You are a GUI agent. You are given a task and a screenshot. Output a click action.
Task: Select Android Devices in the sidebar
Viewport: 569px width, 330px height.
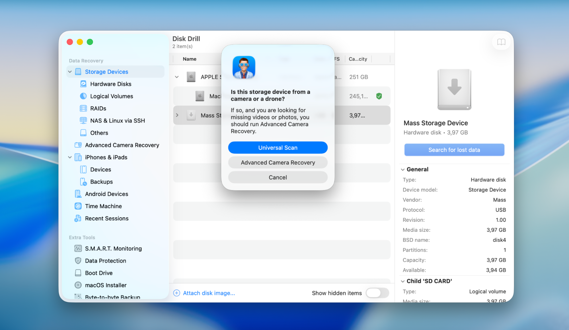(106, 194)
